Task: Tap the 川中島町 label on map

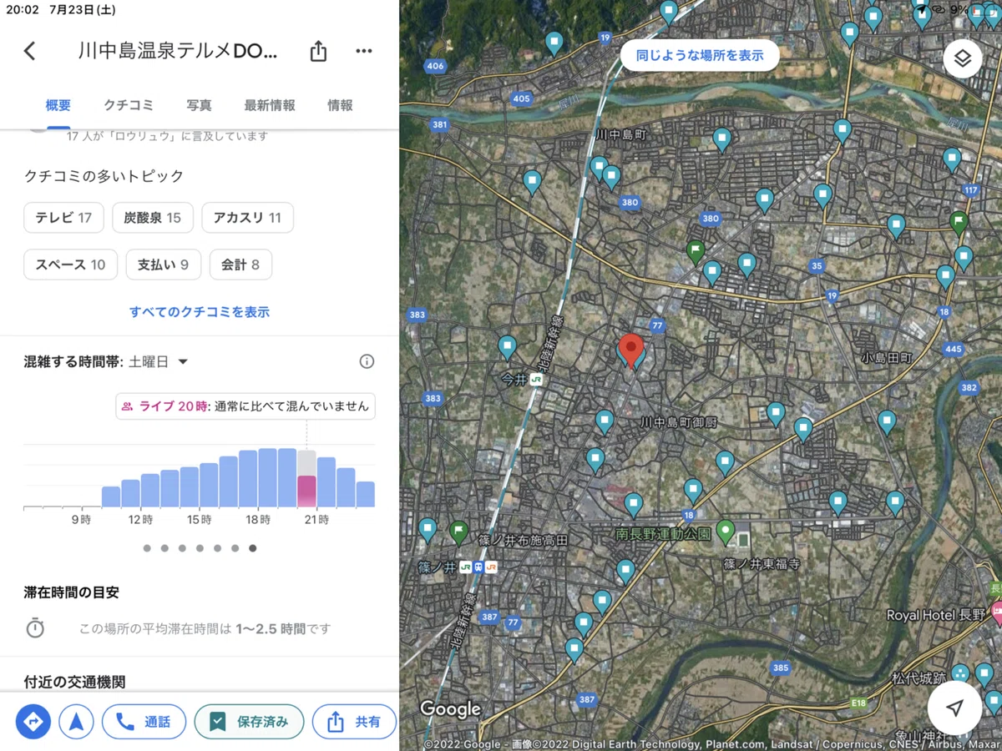Action: pyautogui.click(x=620, y=134)
